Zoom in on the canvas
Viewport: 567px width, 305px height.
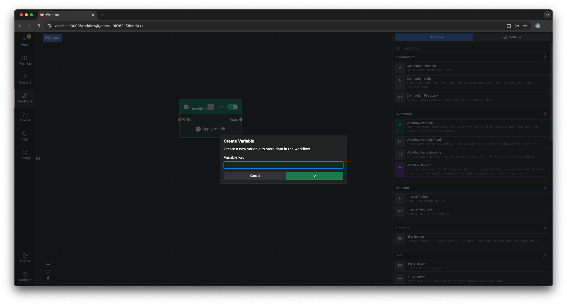click(x=48, y=258)
